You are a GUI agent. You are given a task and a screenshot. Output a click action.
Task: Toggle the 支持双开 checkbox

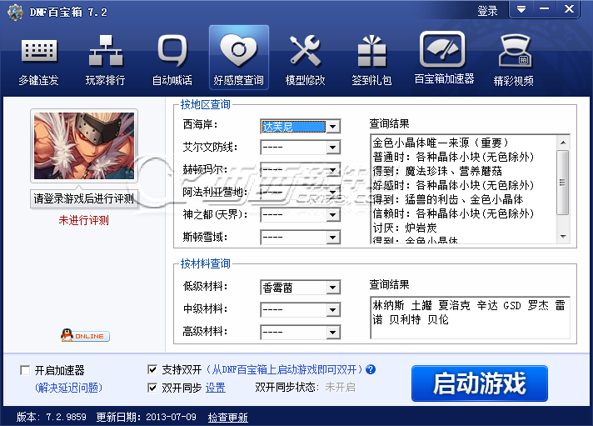(x=152, y=369)
